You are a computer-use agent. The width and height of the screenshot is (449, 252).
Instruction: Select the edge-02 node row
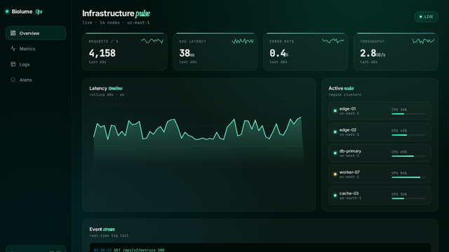pos(380,132)
